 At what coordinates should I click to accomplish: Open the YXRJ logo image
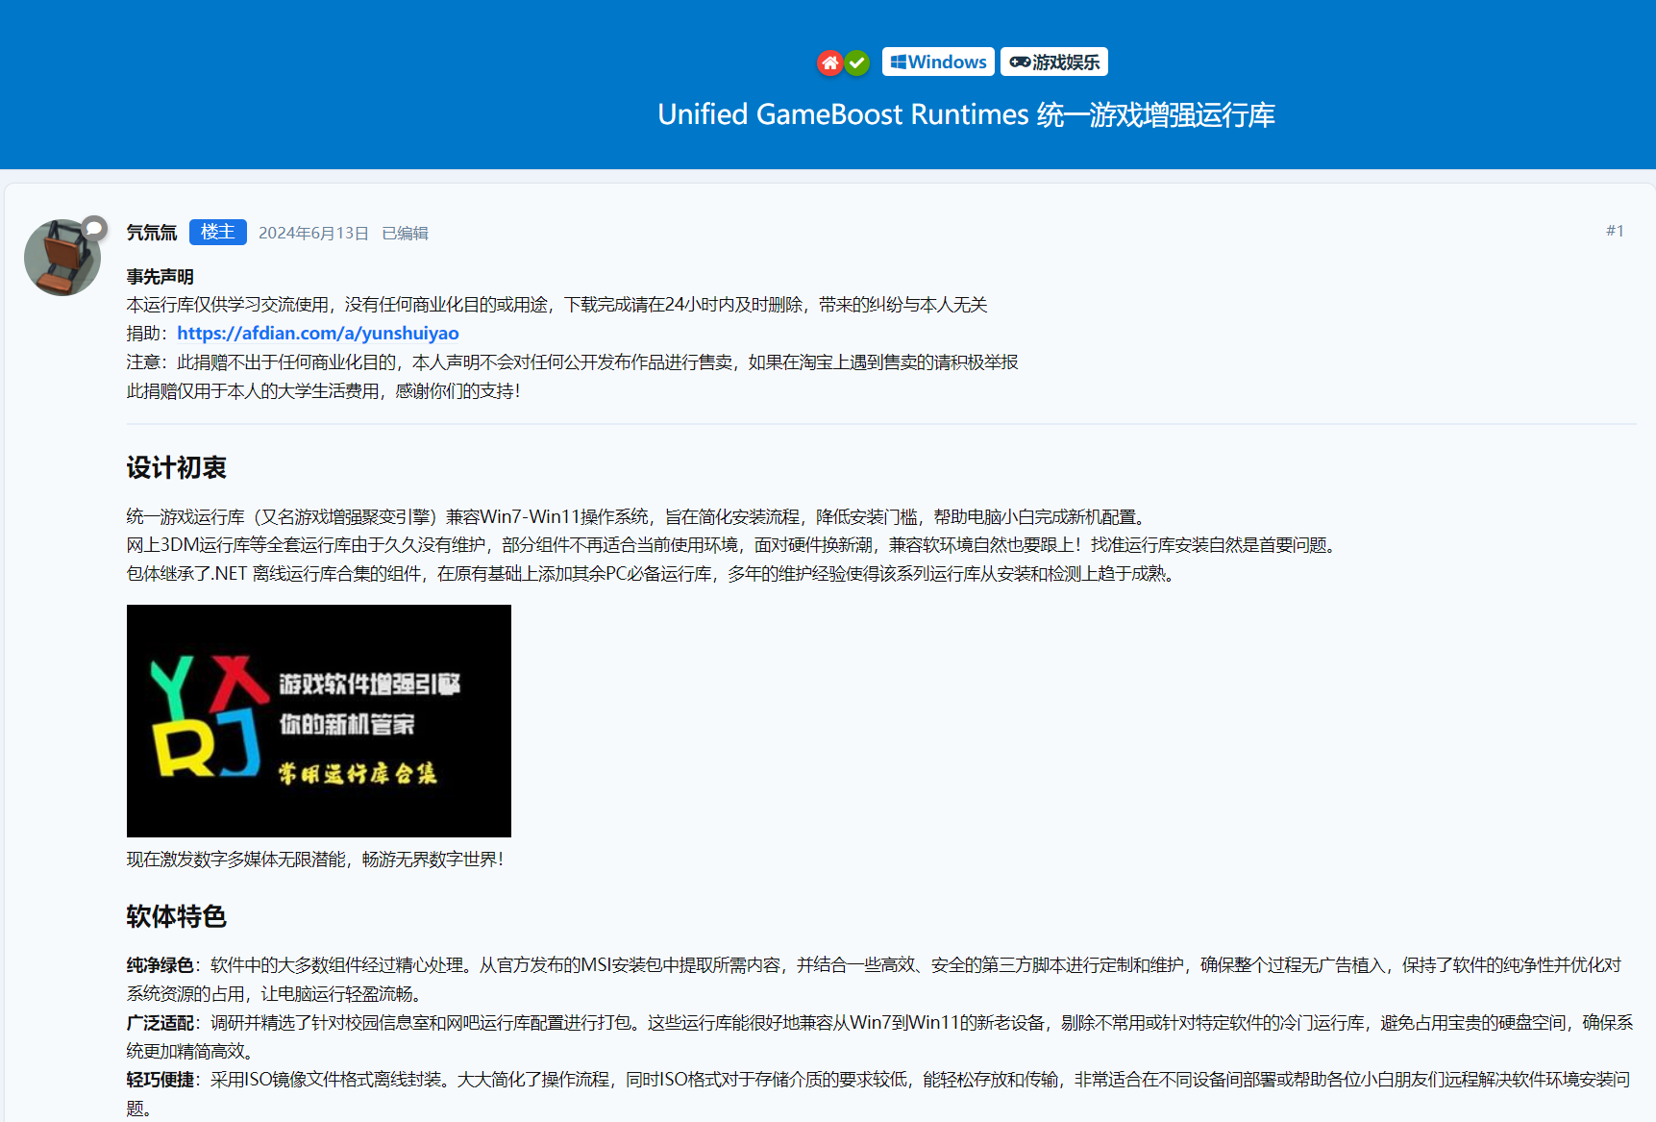[x=318, y=720]
